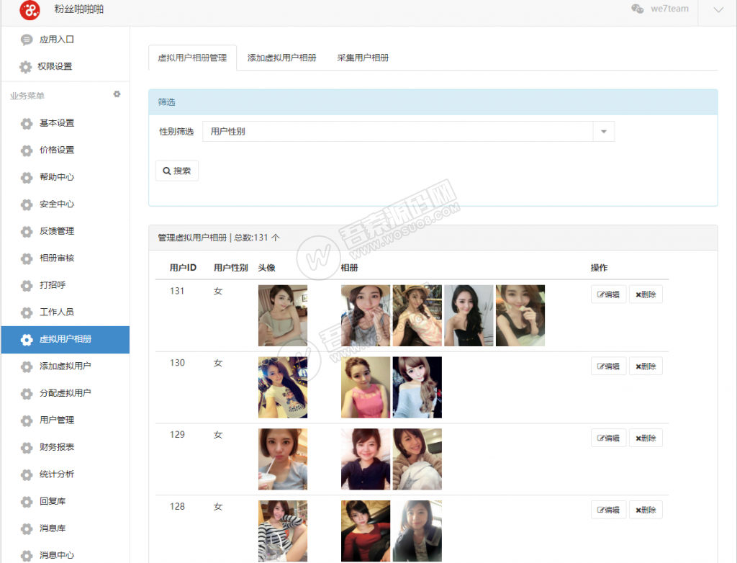Click the chat bubble icon for 应用入口
The image size is (737, 563).
(x=26, y=40)
